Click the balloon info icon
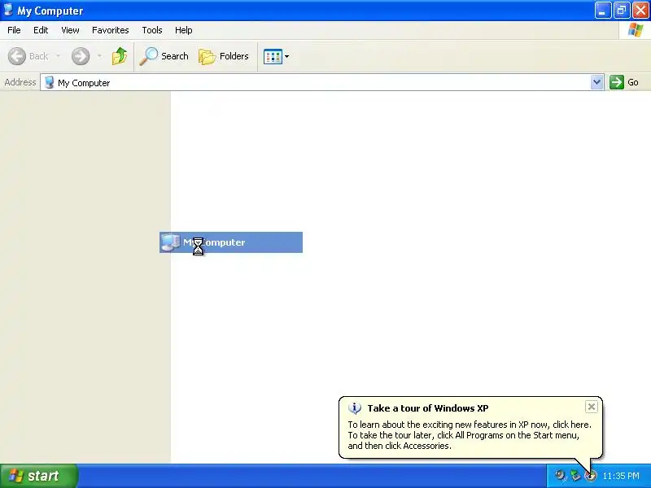 coord(354,408)
